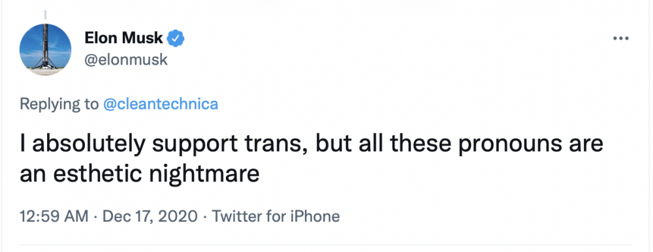The height and width of the screenshot is (252, 653).
Task: Click the "Replying to" label
Action: coord(59,104)
